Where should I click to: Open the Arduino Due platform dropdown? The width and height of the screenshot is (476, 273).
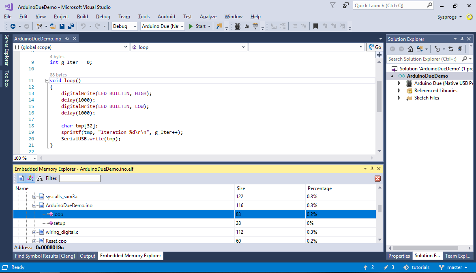163,26
